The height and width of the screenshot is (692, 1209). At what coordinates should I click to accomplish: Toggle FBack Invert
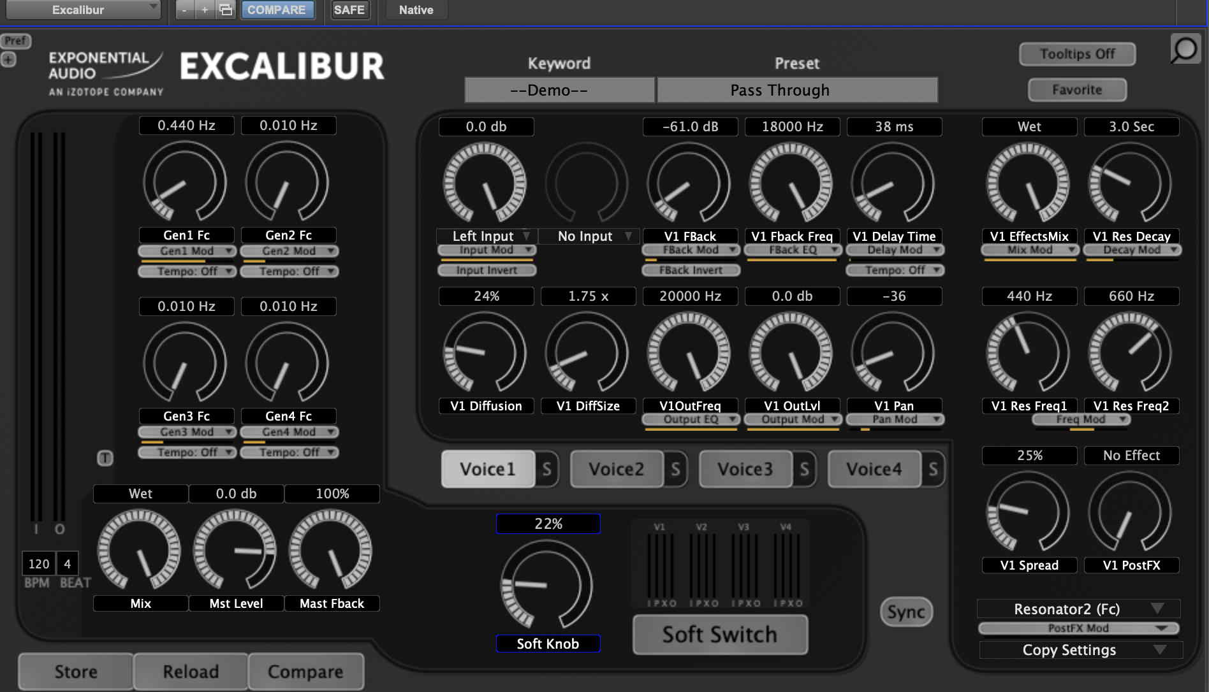click(691, 270)
